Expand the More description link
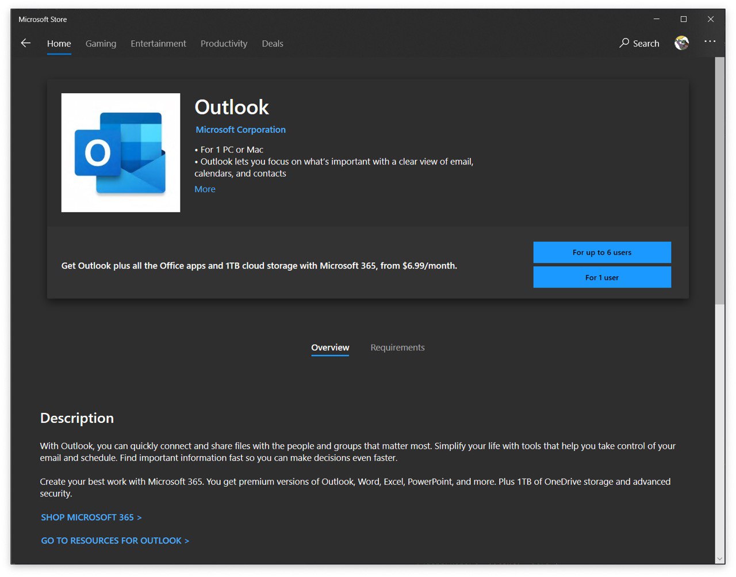 [205, 189]
